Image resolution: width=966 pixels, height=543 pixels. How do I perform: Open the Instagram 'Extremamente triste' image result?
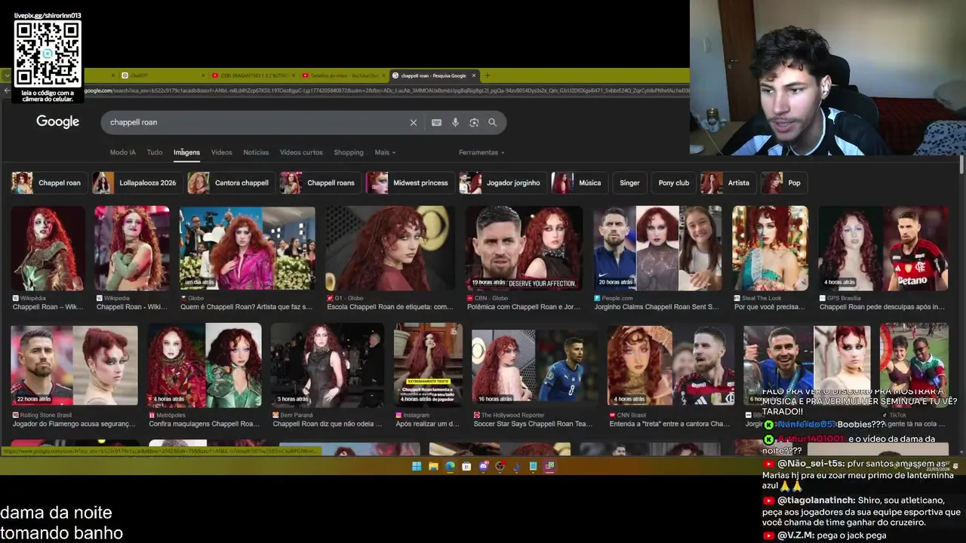tap(428, 365)
